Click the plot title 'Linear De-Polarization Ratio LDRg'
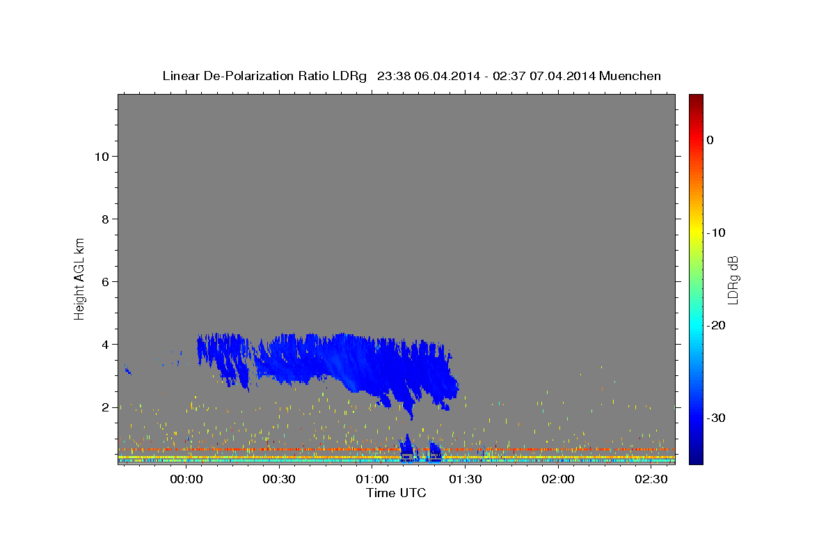 pos(264,76)
